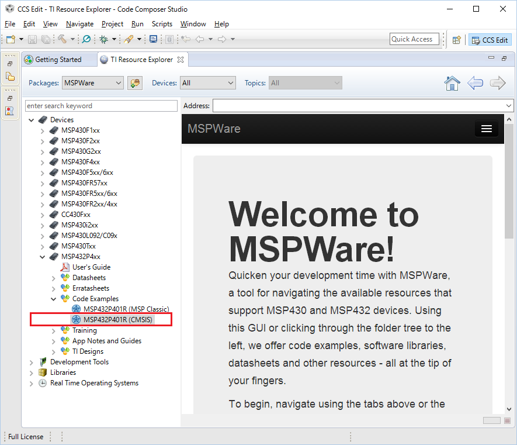This screenshot has height=445, width=517.
Task: Click the pencil flash toolbar icon
Action: point(129,39)
